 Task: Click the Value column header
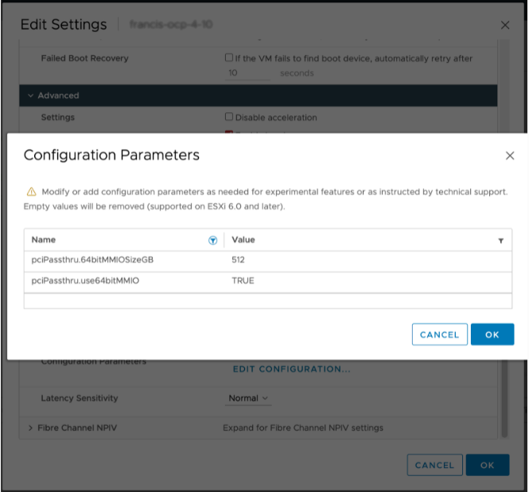243,240
